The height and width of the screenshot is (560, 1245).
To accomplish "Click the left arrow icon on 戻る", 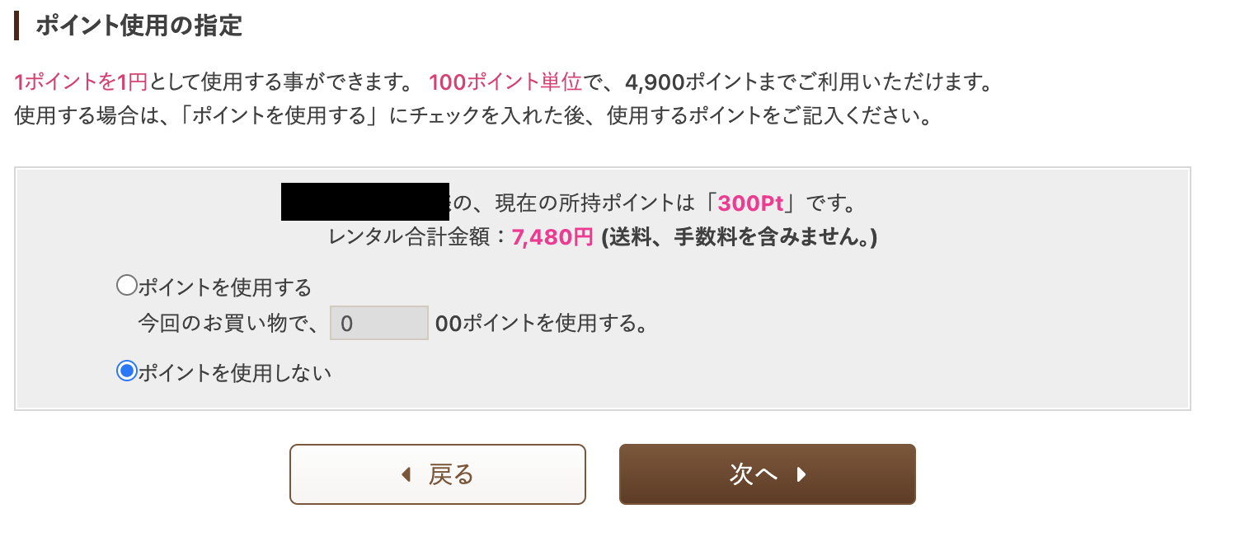I will (406, 474).
